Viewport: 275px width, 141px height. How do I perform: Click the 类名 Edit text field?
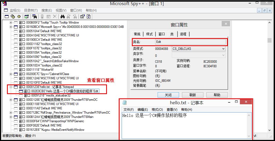click(x=191, y=42)
